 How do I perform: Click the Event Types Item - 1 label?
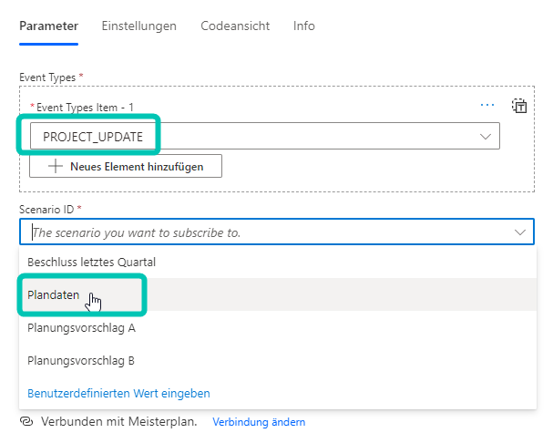[85, 108]
